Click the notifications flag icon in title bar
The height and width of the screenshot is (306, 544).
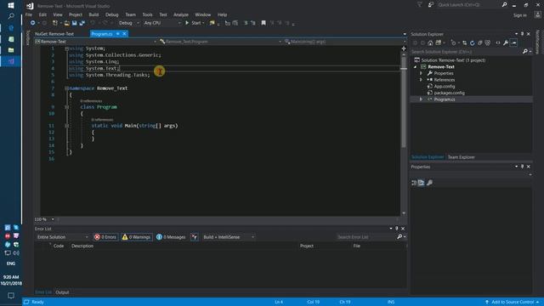419,4
